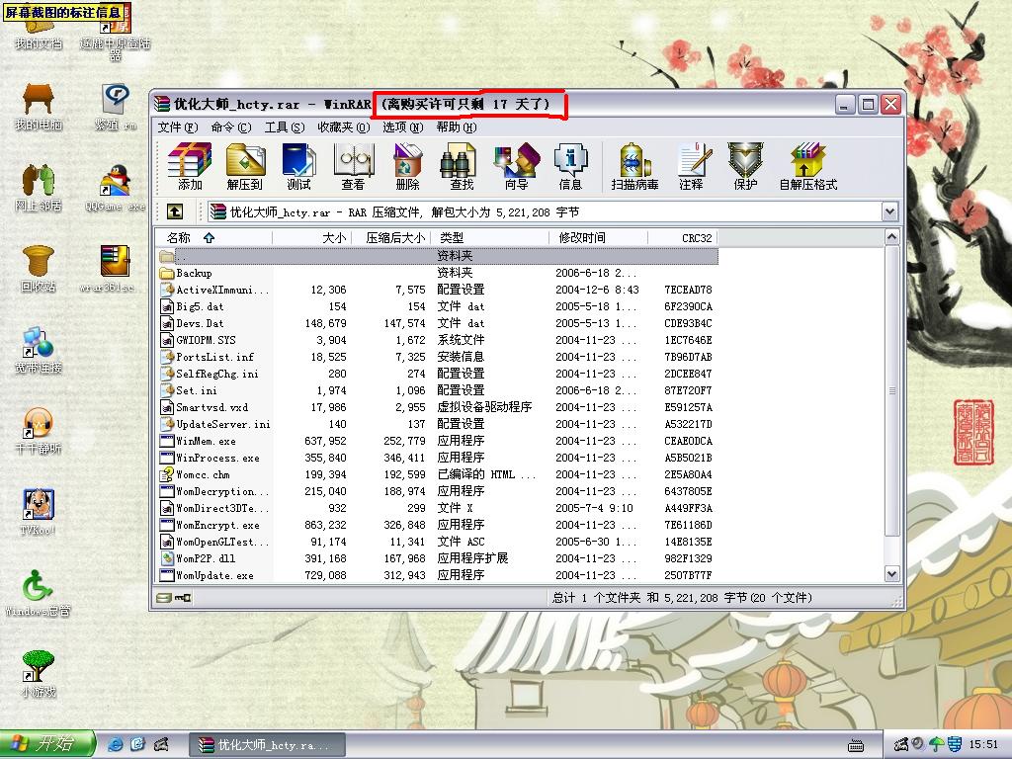This screenshot has width=1012, height=759.
Task: Sort by 修改时间 column header
Action: click(582, 238)
